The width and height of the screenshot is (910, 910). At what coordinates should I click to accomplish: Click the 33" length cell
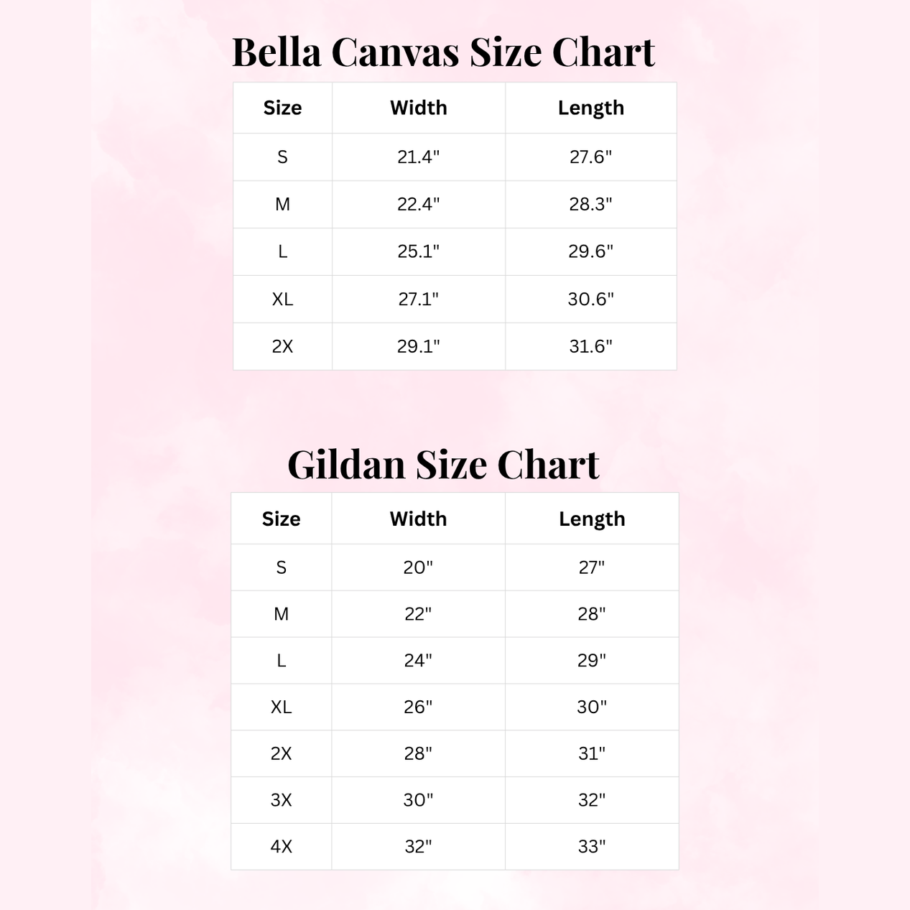(x=592, y=847)
